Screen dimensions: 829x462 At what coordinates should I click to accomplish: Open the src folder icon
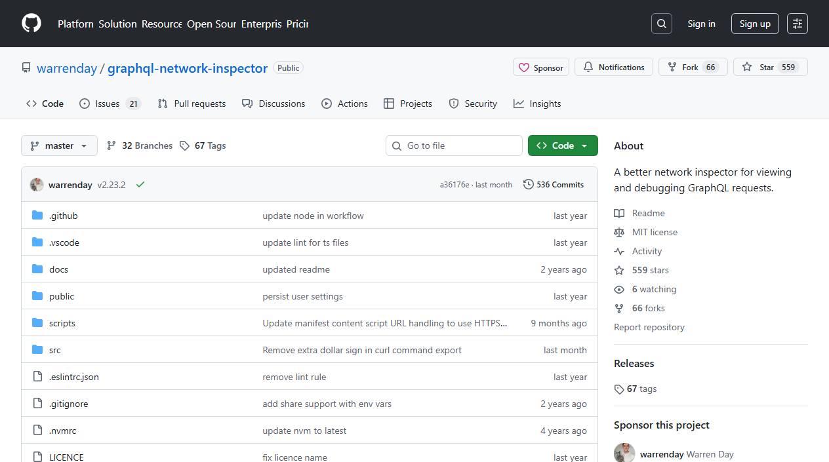pyautogui.click(x=37, y=349)
